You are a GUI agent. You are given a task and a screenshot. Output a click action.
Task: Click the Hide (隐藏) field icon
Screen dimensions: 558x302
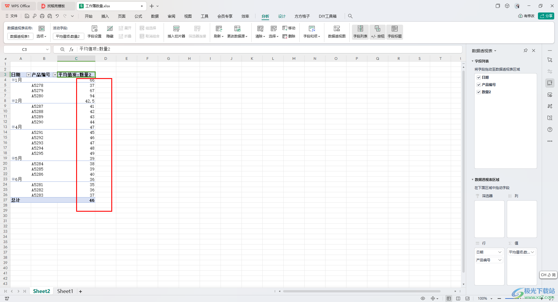coord(110,32)
